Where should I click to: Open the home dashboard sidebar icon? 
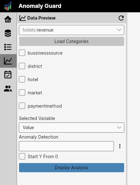[8, 19]
